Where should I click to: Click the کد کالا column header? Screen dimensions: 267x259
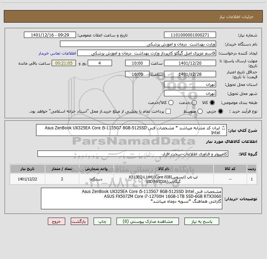tap(230, 169)
